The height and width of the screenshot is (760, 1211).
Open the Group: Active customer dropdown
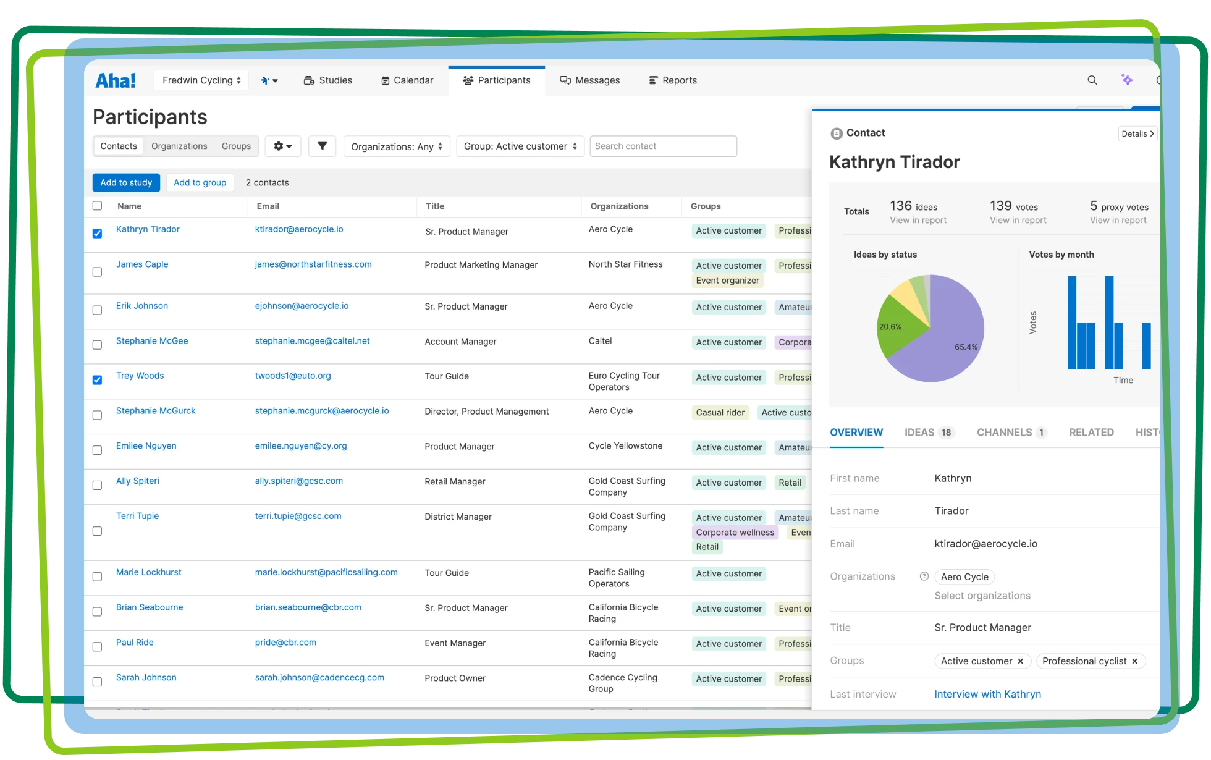(520, 146)
